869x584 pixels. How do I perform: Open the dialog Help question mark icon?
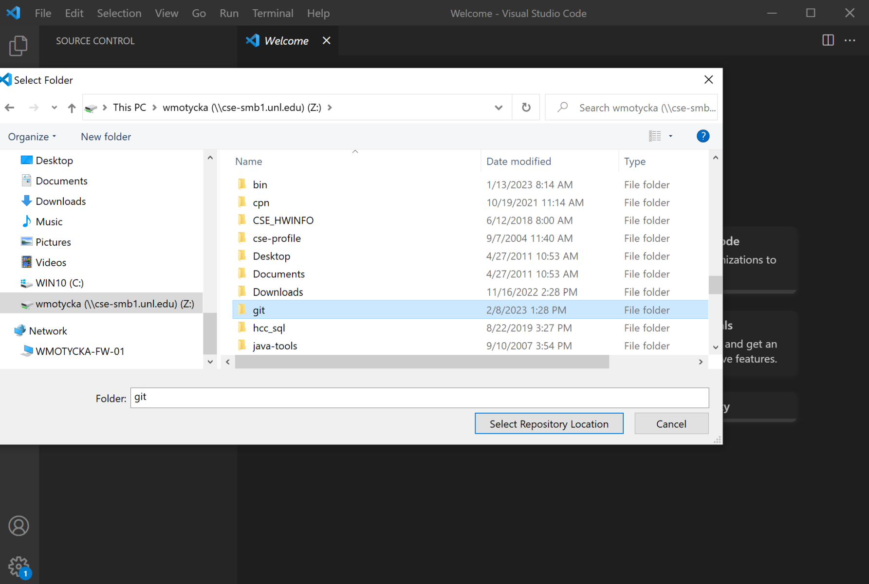703,136
